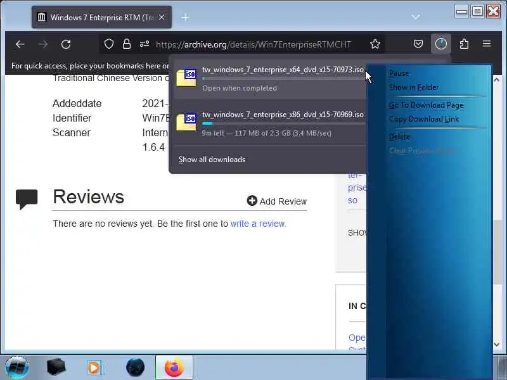Reload the page with the refresh icon
This screenshot has height=380, width=507.
click(66, 44)
